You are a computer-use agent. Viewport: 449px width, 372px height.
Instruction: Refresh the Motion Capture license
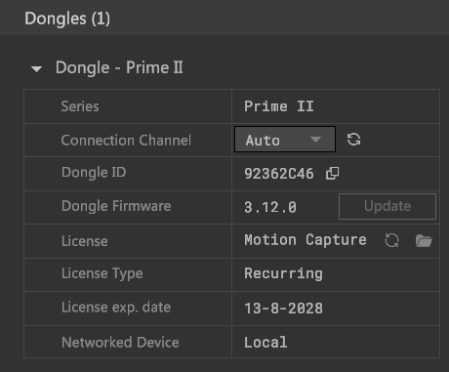(391, 240)
